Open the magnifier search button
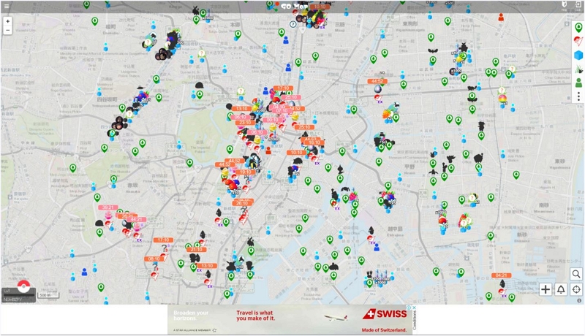Viewport: 585px width, 336px height. [x=576, y=274]
